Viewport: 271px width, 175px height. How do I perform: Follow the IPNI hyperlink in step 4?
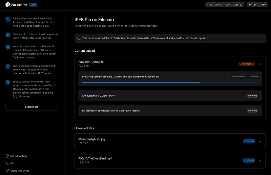coord(33,70)
